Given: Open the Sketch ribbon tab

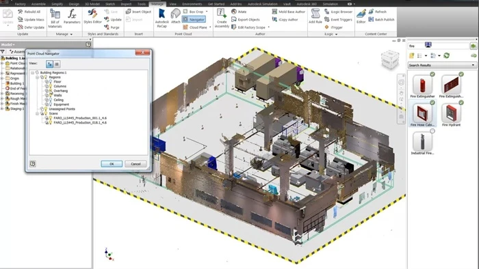Looking at the screenshot, I should point(110,4).
